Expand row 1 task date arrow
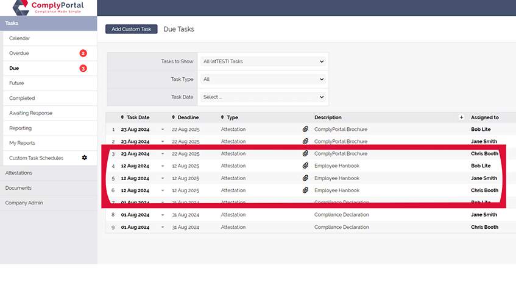The height and width of the screenshot is (289, 516). 163,130
